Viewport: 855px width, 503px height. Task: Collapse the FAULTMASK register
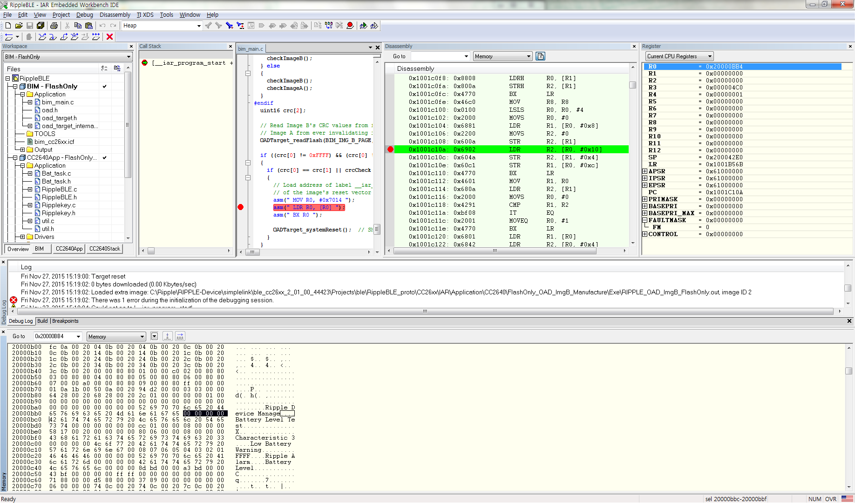645,220
